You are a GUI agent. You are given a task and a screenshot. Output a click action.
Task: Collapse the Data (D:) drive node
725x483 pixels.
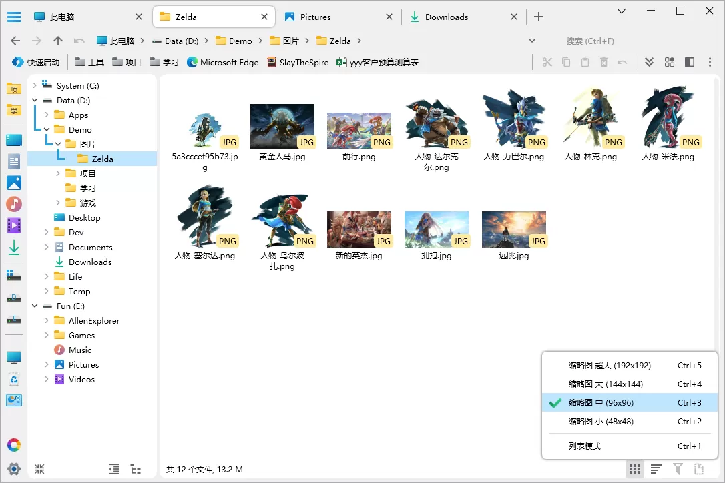pyautogui.click(x=35, y=99)
